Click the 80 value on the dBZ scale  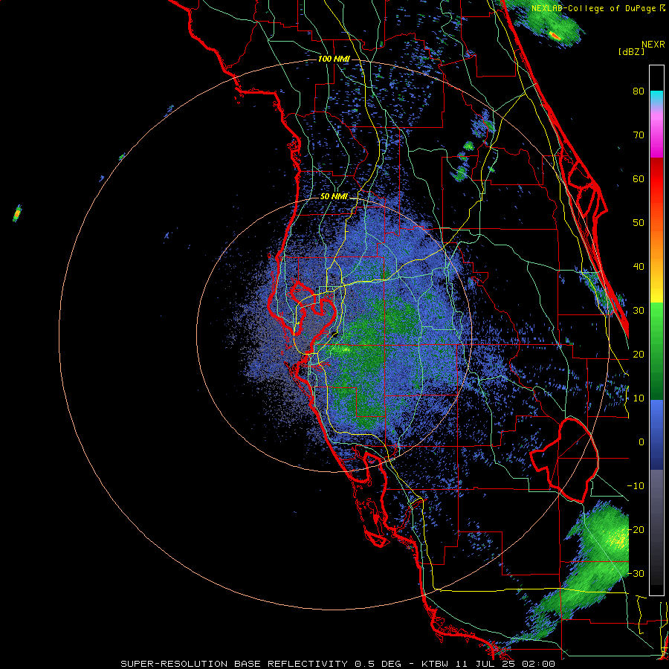click(x=639, y=91)
